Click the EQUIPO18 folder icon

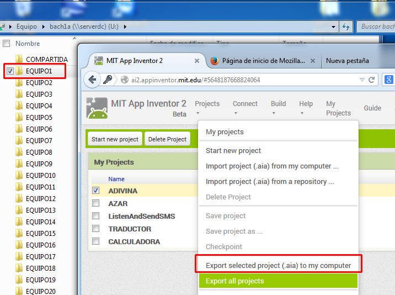(x=19, y=268)
